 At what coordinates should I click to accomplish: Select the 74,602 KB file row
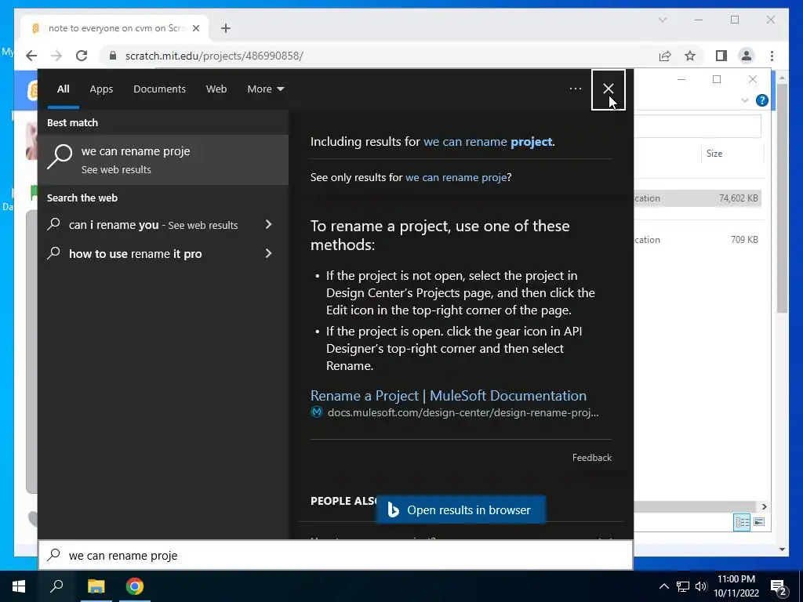click(697, 198)
